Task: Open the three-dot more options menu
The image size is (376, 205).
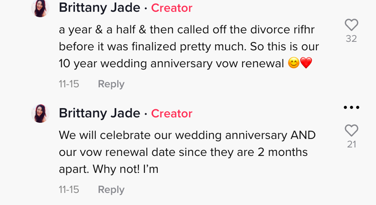Action: tap(351, 107)
